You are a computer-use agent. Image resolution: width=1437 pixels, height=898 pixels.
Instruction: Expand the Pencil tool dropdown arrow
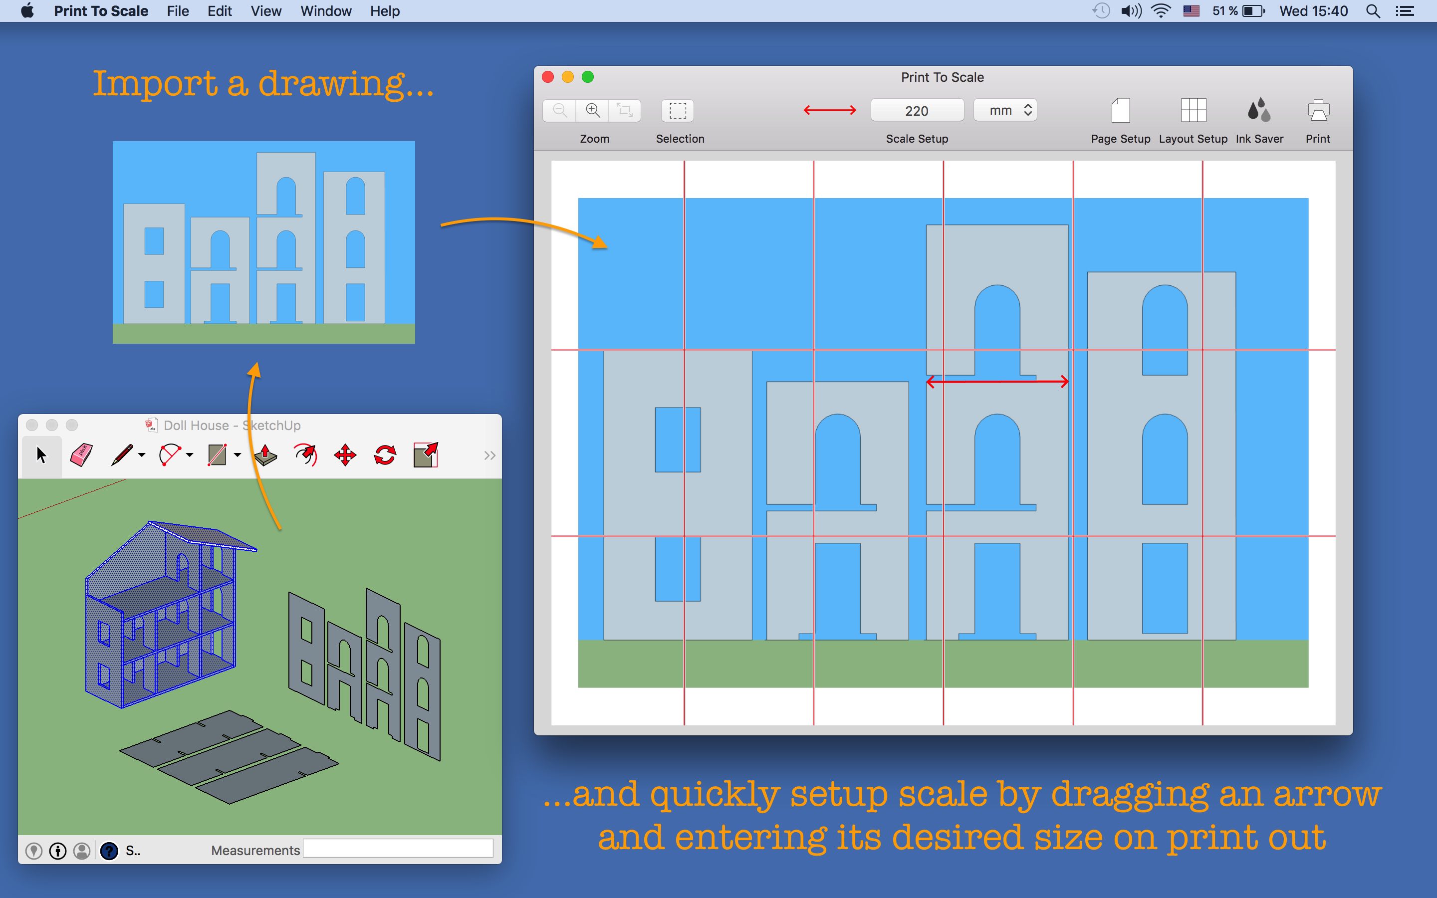142,455
